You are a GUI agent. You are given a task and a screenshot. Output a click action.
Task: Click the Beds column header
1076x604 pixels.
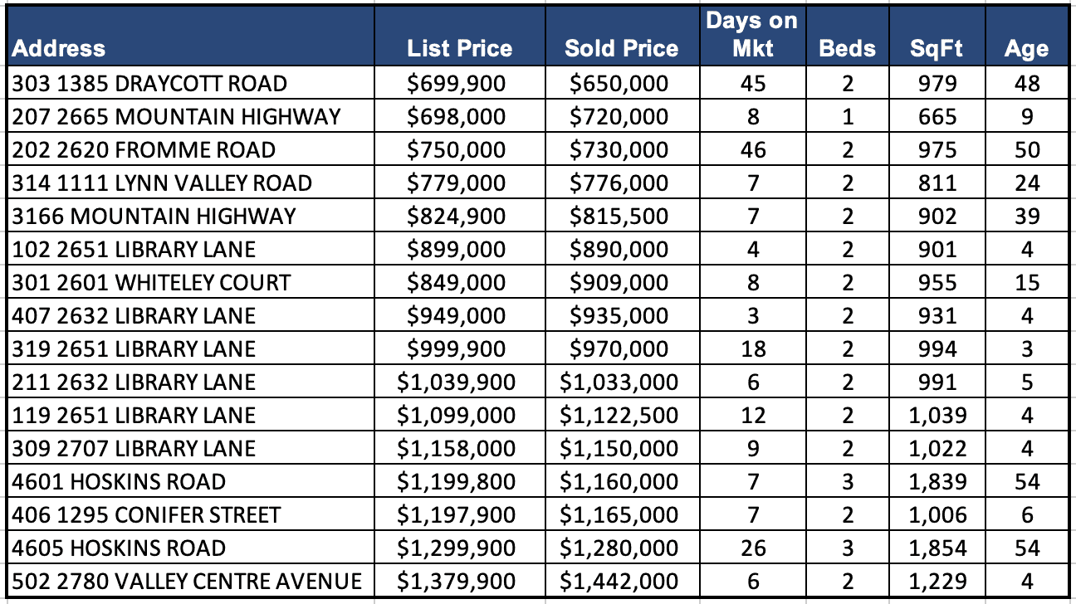pos(847,48)
